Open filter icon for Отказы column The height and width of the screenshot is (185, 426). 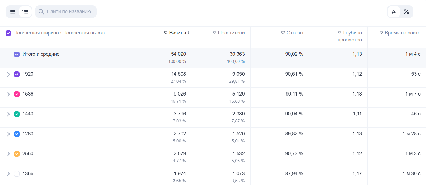pos(283,33)
